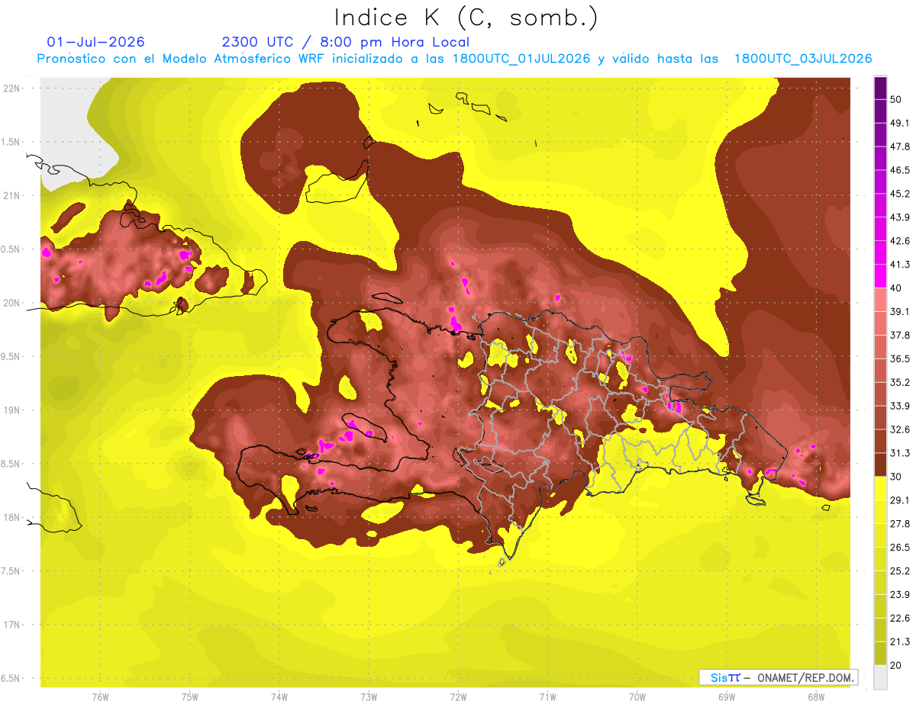Click the legend value "39.1"
Screen dimensions: 916x707
tap(900, 311)
